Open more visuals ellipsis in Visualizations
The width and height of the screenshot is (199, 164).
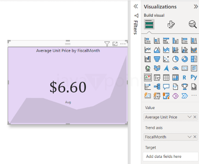[x=194, y=95]
